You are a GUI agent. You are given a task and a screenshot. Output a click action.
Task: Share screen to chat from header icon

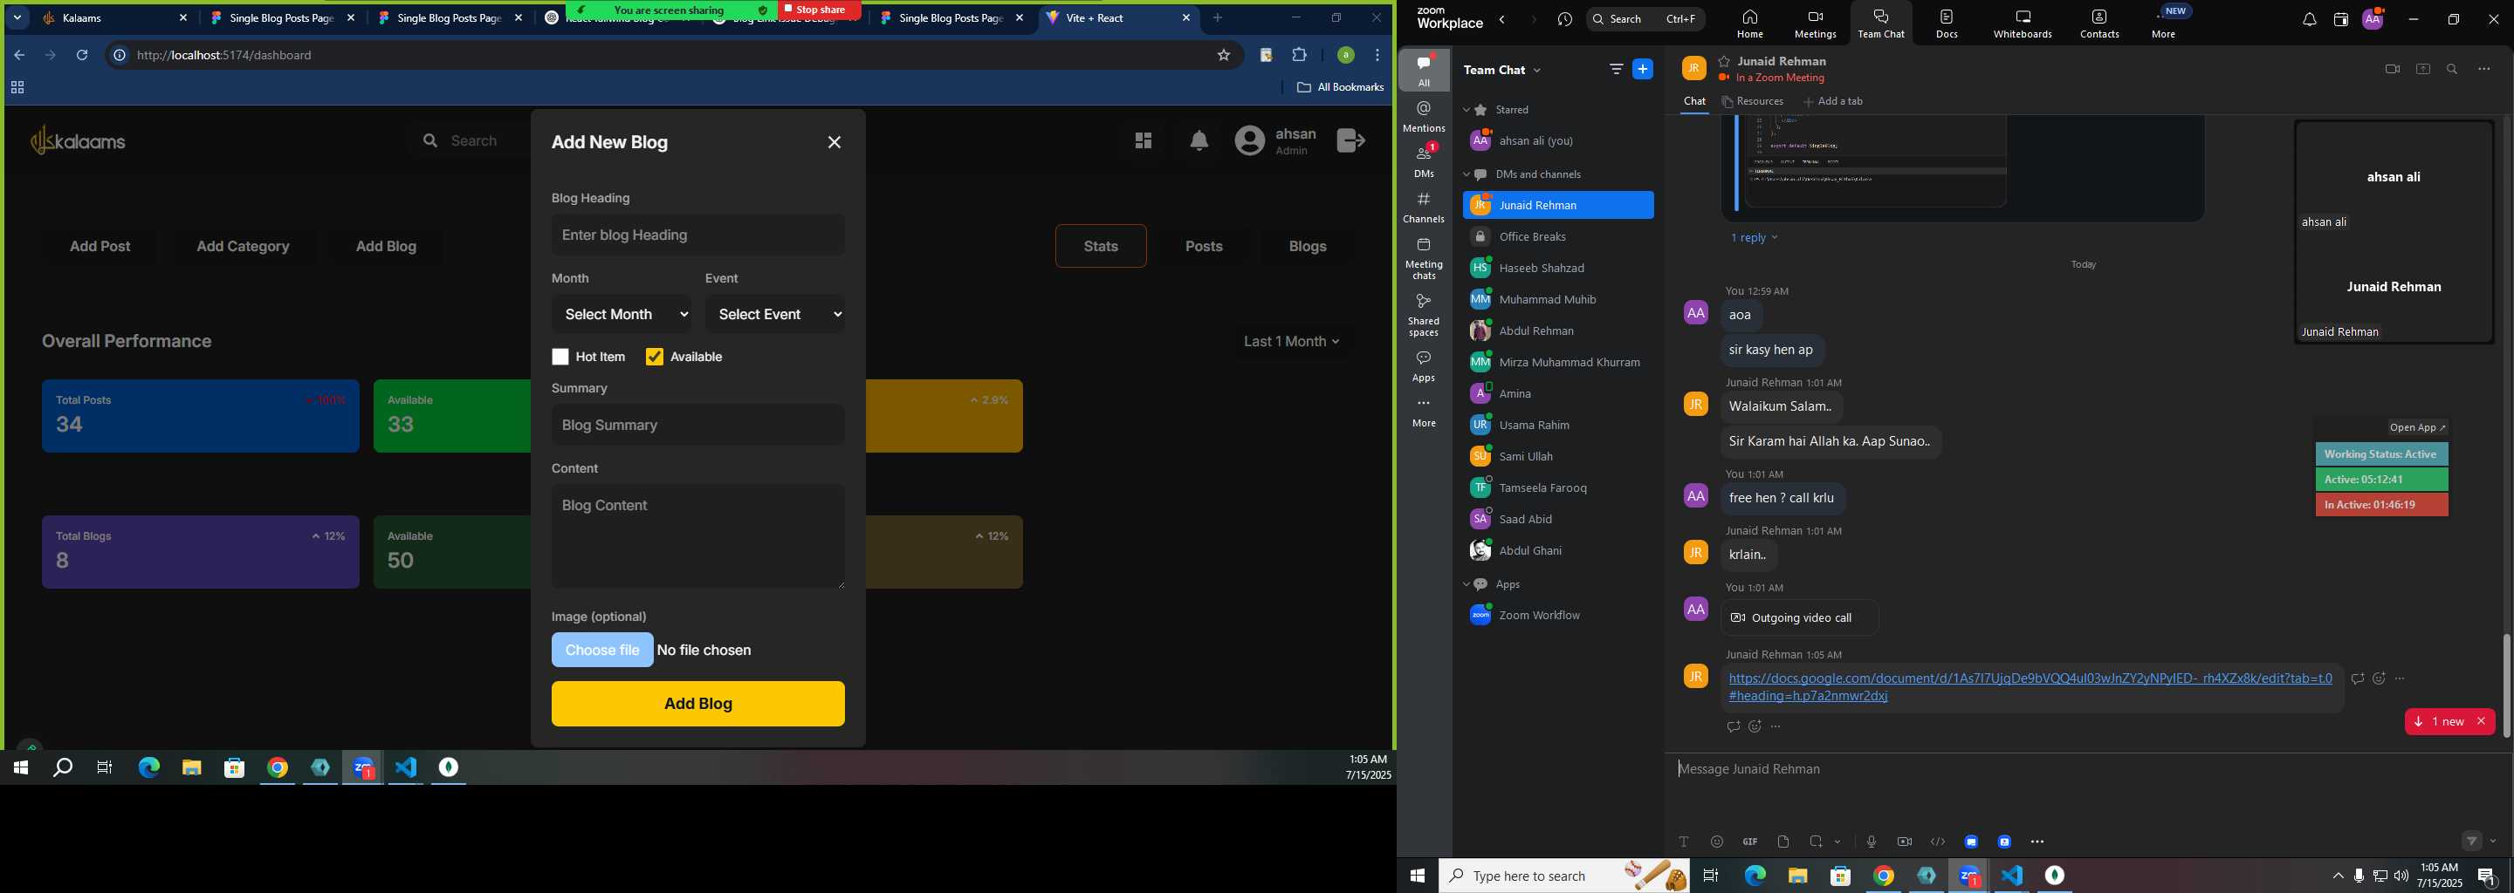(2423, 69)
